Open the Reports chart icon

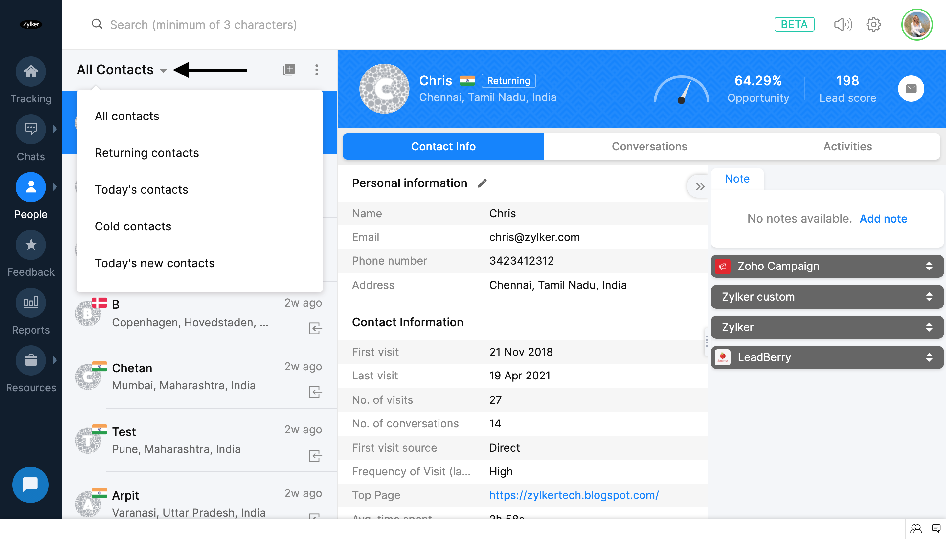coord(31,302)
